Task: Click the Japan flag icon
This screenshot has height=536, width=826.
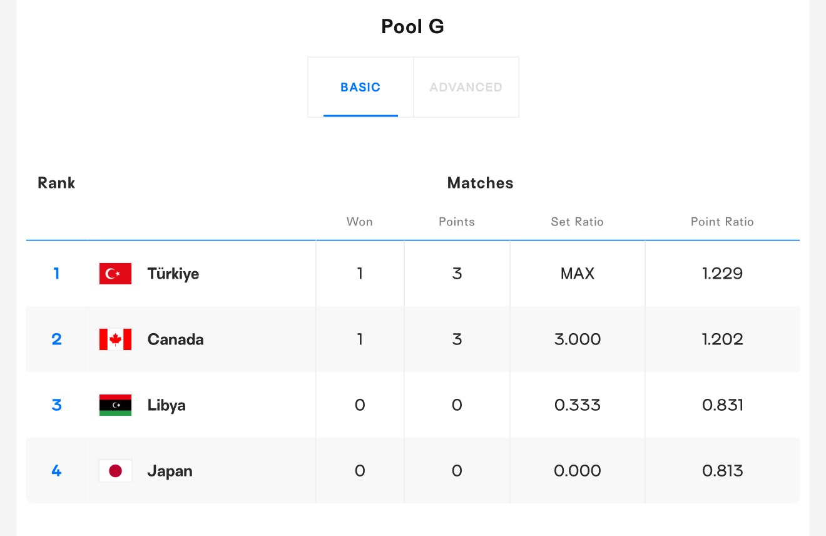Action: coord(115,471)
